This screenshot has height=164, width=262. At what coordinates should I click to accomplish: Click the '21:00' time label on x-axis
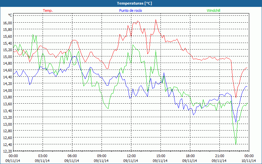(x=219, y=156)
